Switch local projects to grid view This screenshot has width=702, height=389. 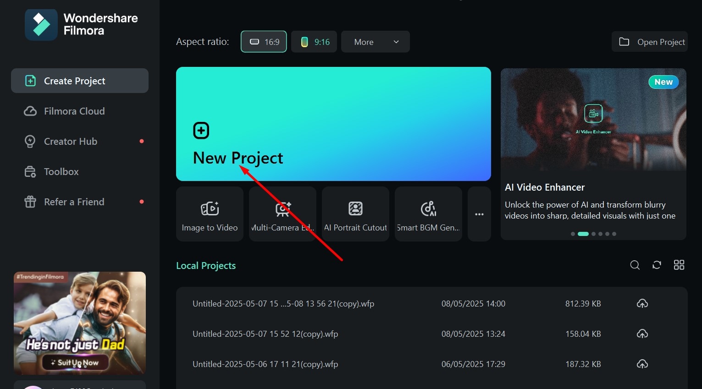[x=679, y=265]
